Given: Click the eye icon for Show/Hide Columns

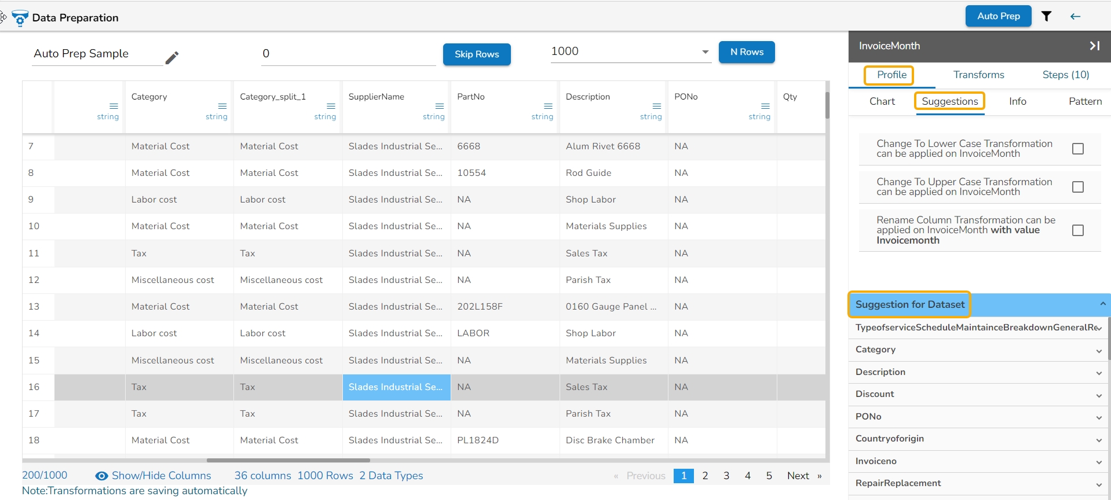Looking at the screenshot, I should pyautogui.click(x=101, y=476).
